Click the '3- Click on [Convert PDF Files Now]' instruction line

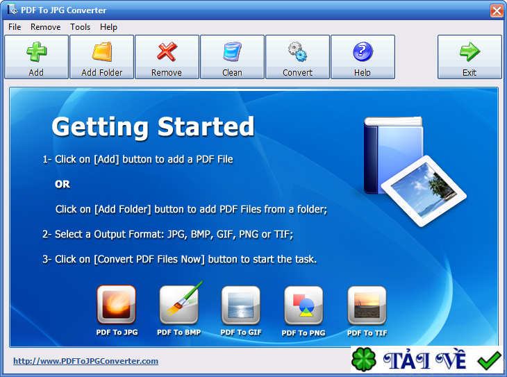click(179, 259)
